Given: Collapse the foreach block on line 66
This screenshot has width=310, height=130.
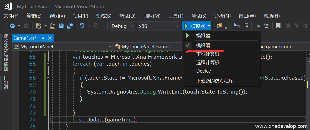Looking at the screenshot, I should [x=48, y=64].
